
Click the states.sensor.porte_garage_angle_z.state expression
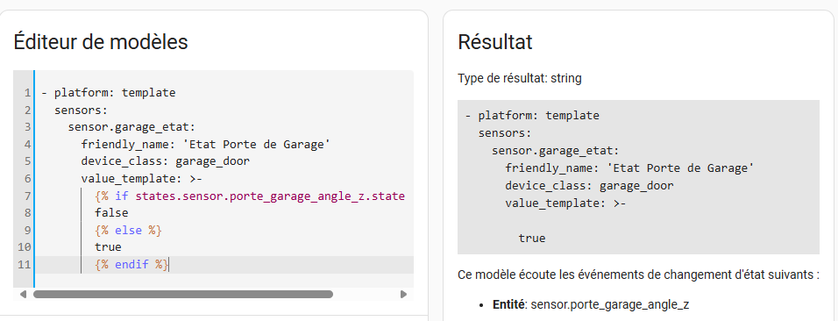tap(270, 196)
